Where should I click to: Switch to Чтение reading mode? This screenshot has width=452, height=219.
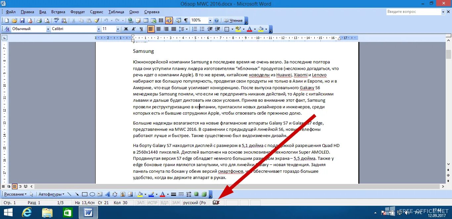[233, 20]
